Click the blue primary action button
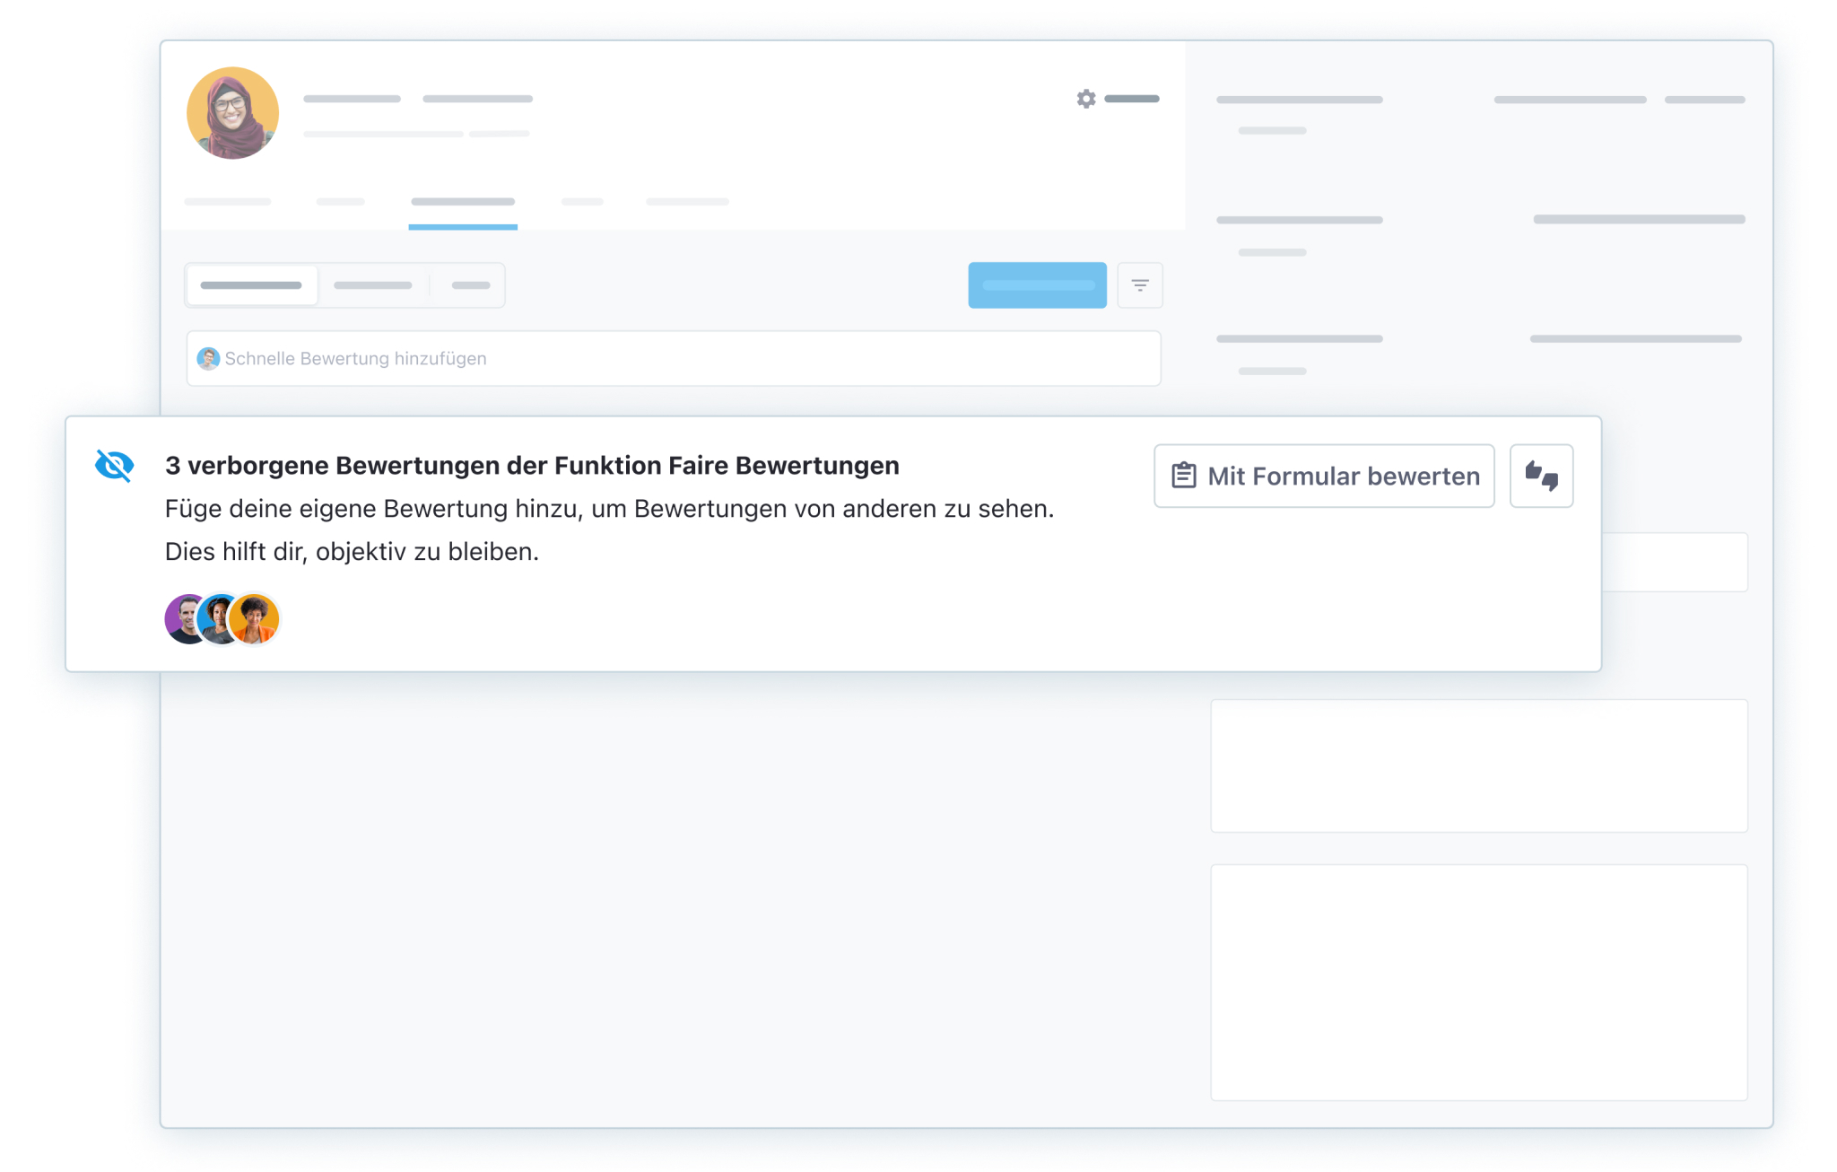 pos(1036,285)
